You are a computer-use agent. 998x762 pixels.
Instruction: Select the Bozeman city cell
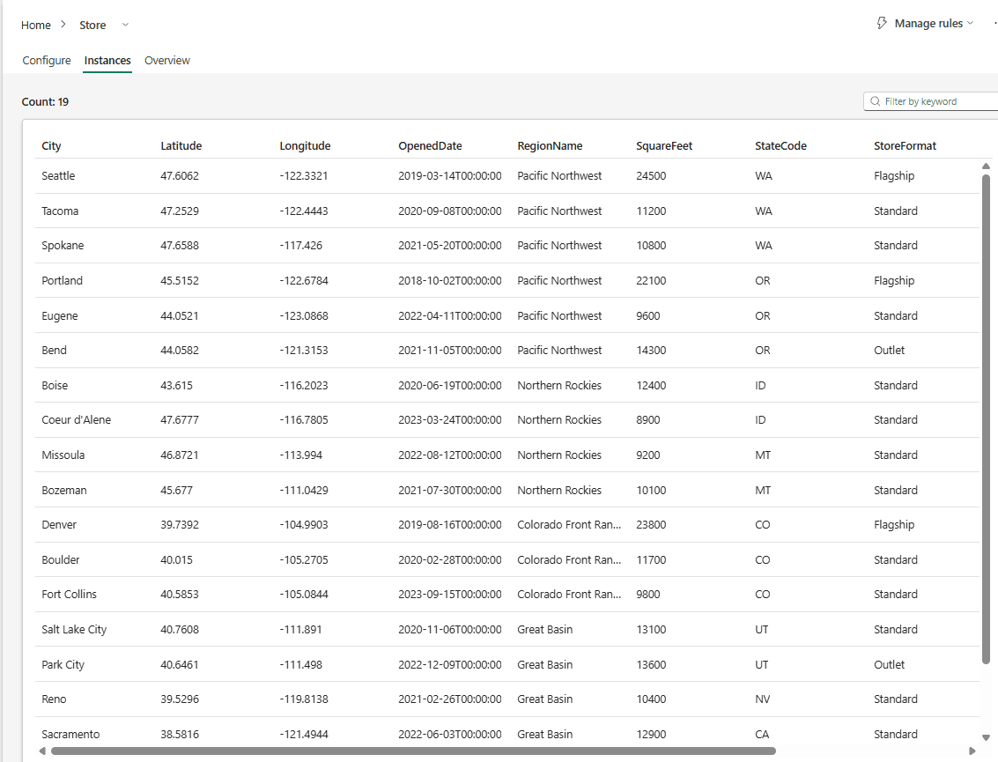coord(64,490)
